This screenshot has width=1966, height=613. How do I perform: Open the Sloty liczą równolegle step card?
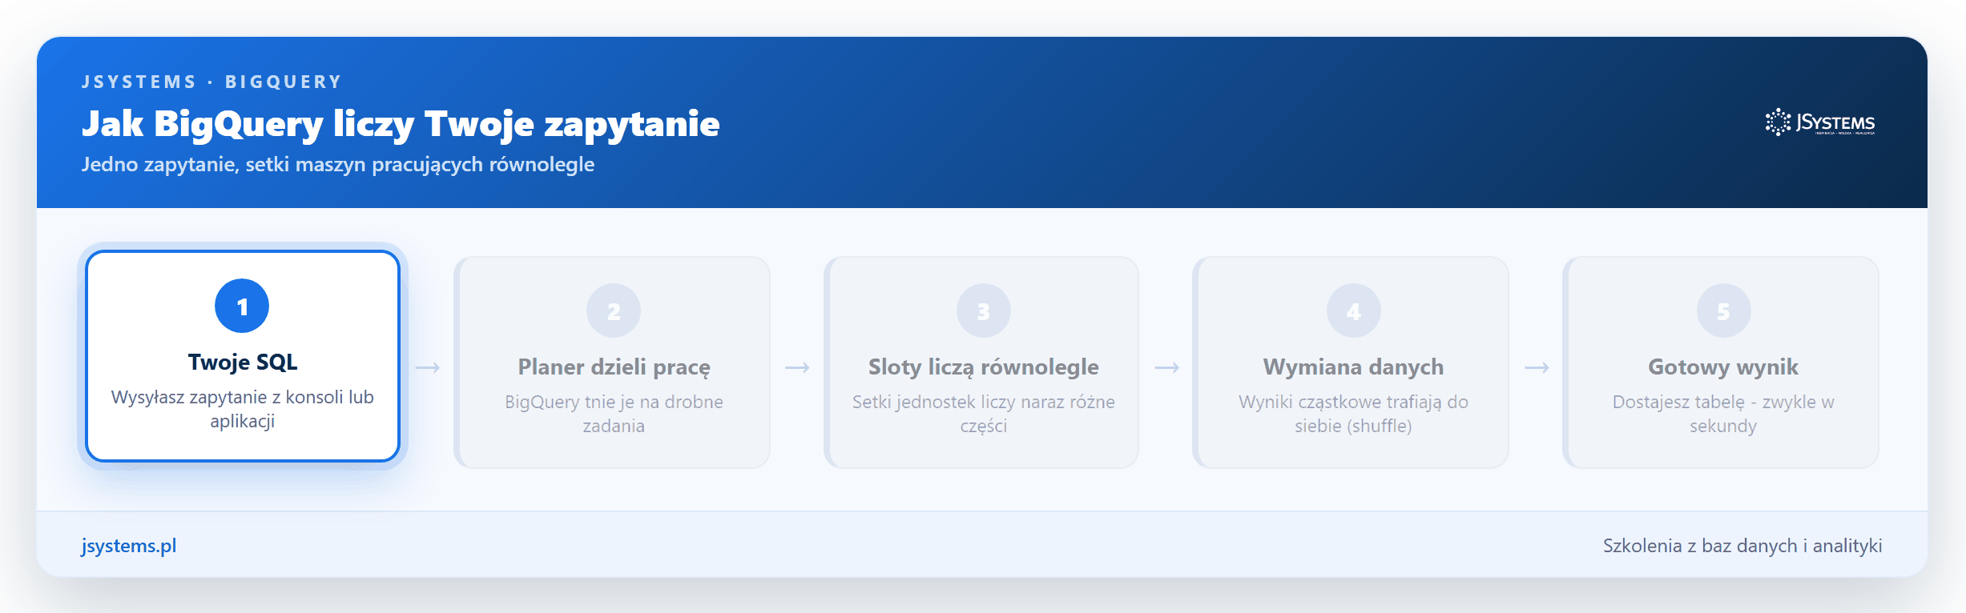click(982, 363)
